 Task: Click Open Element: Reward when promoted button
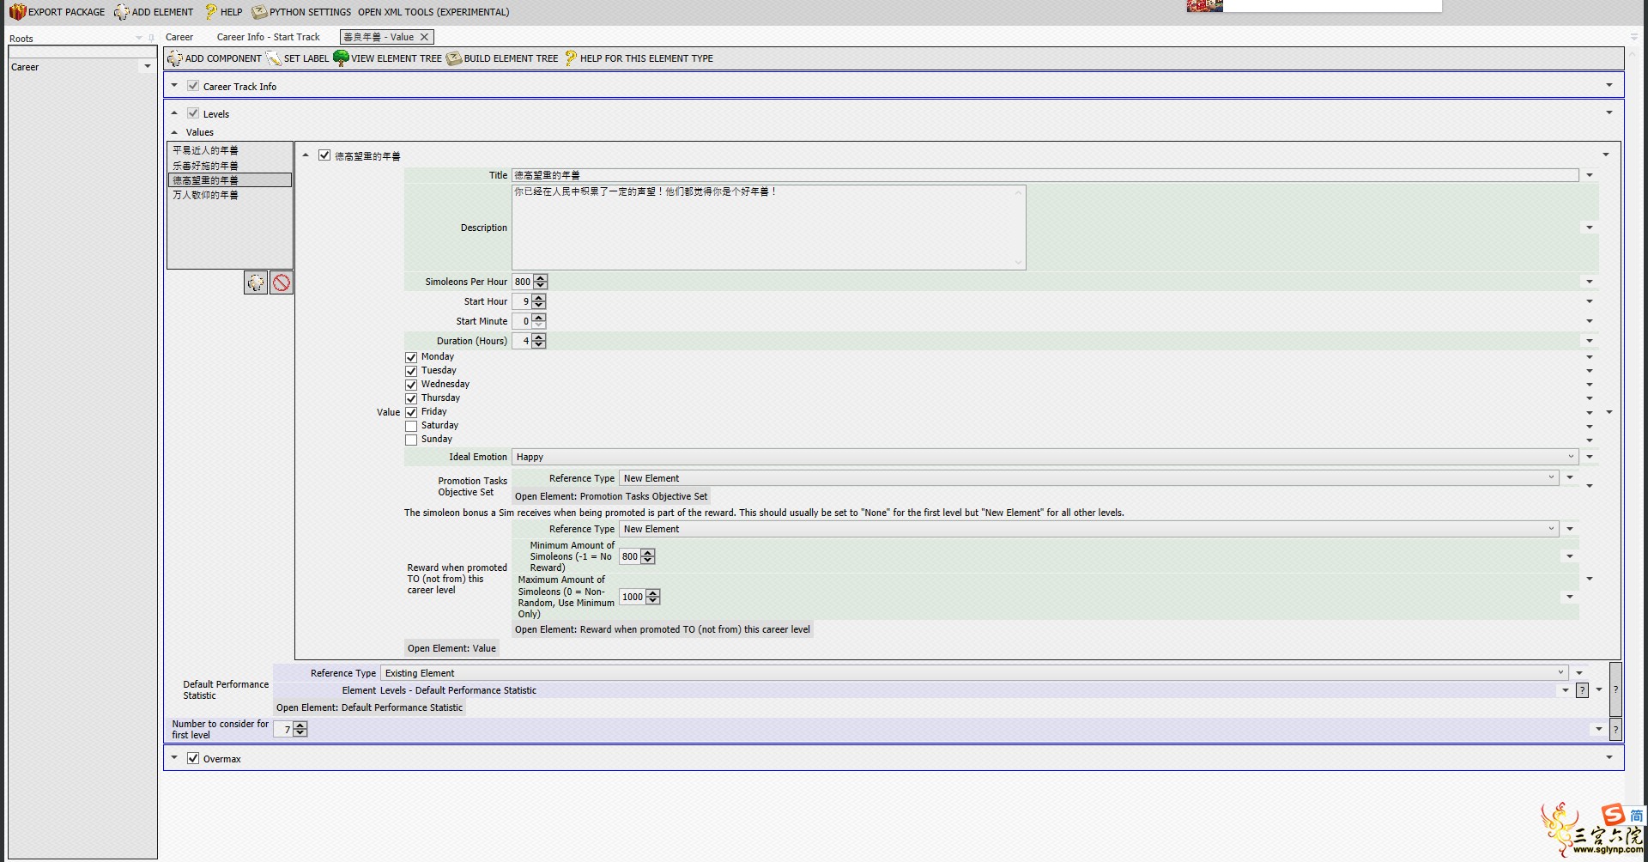tap(663, 629)
